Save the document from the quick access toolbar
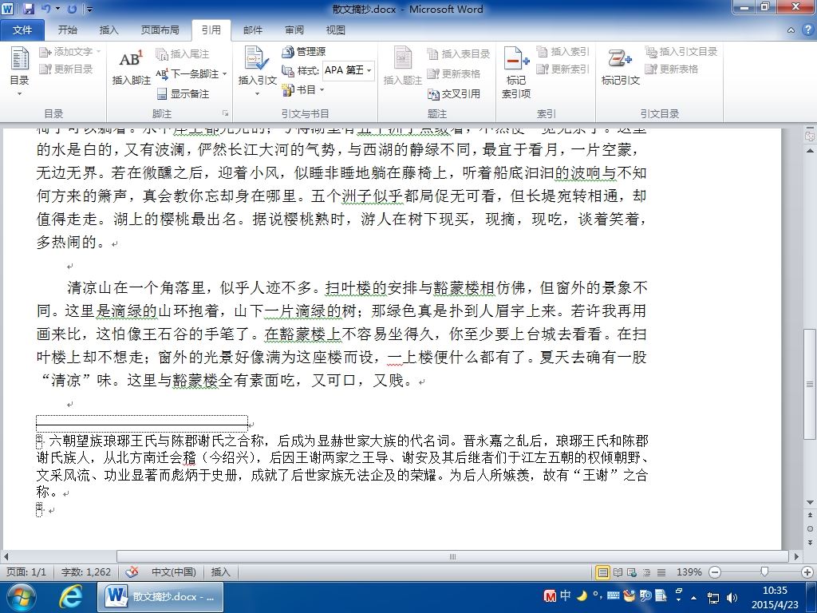Image resolution: width=817 pixels, height=613 pixels. pos(28,9)
